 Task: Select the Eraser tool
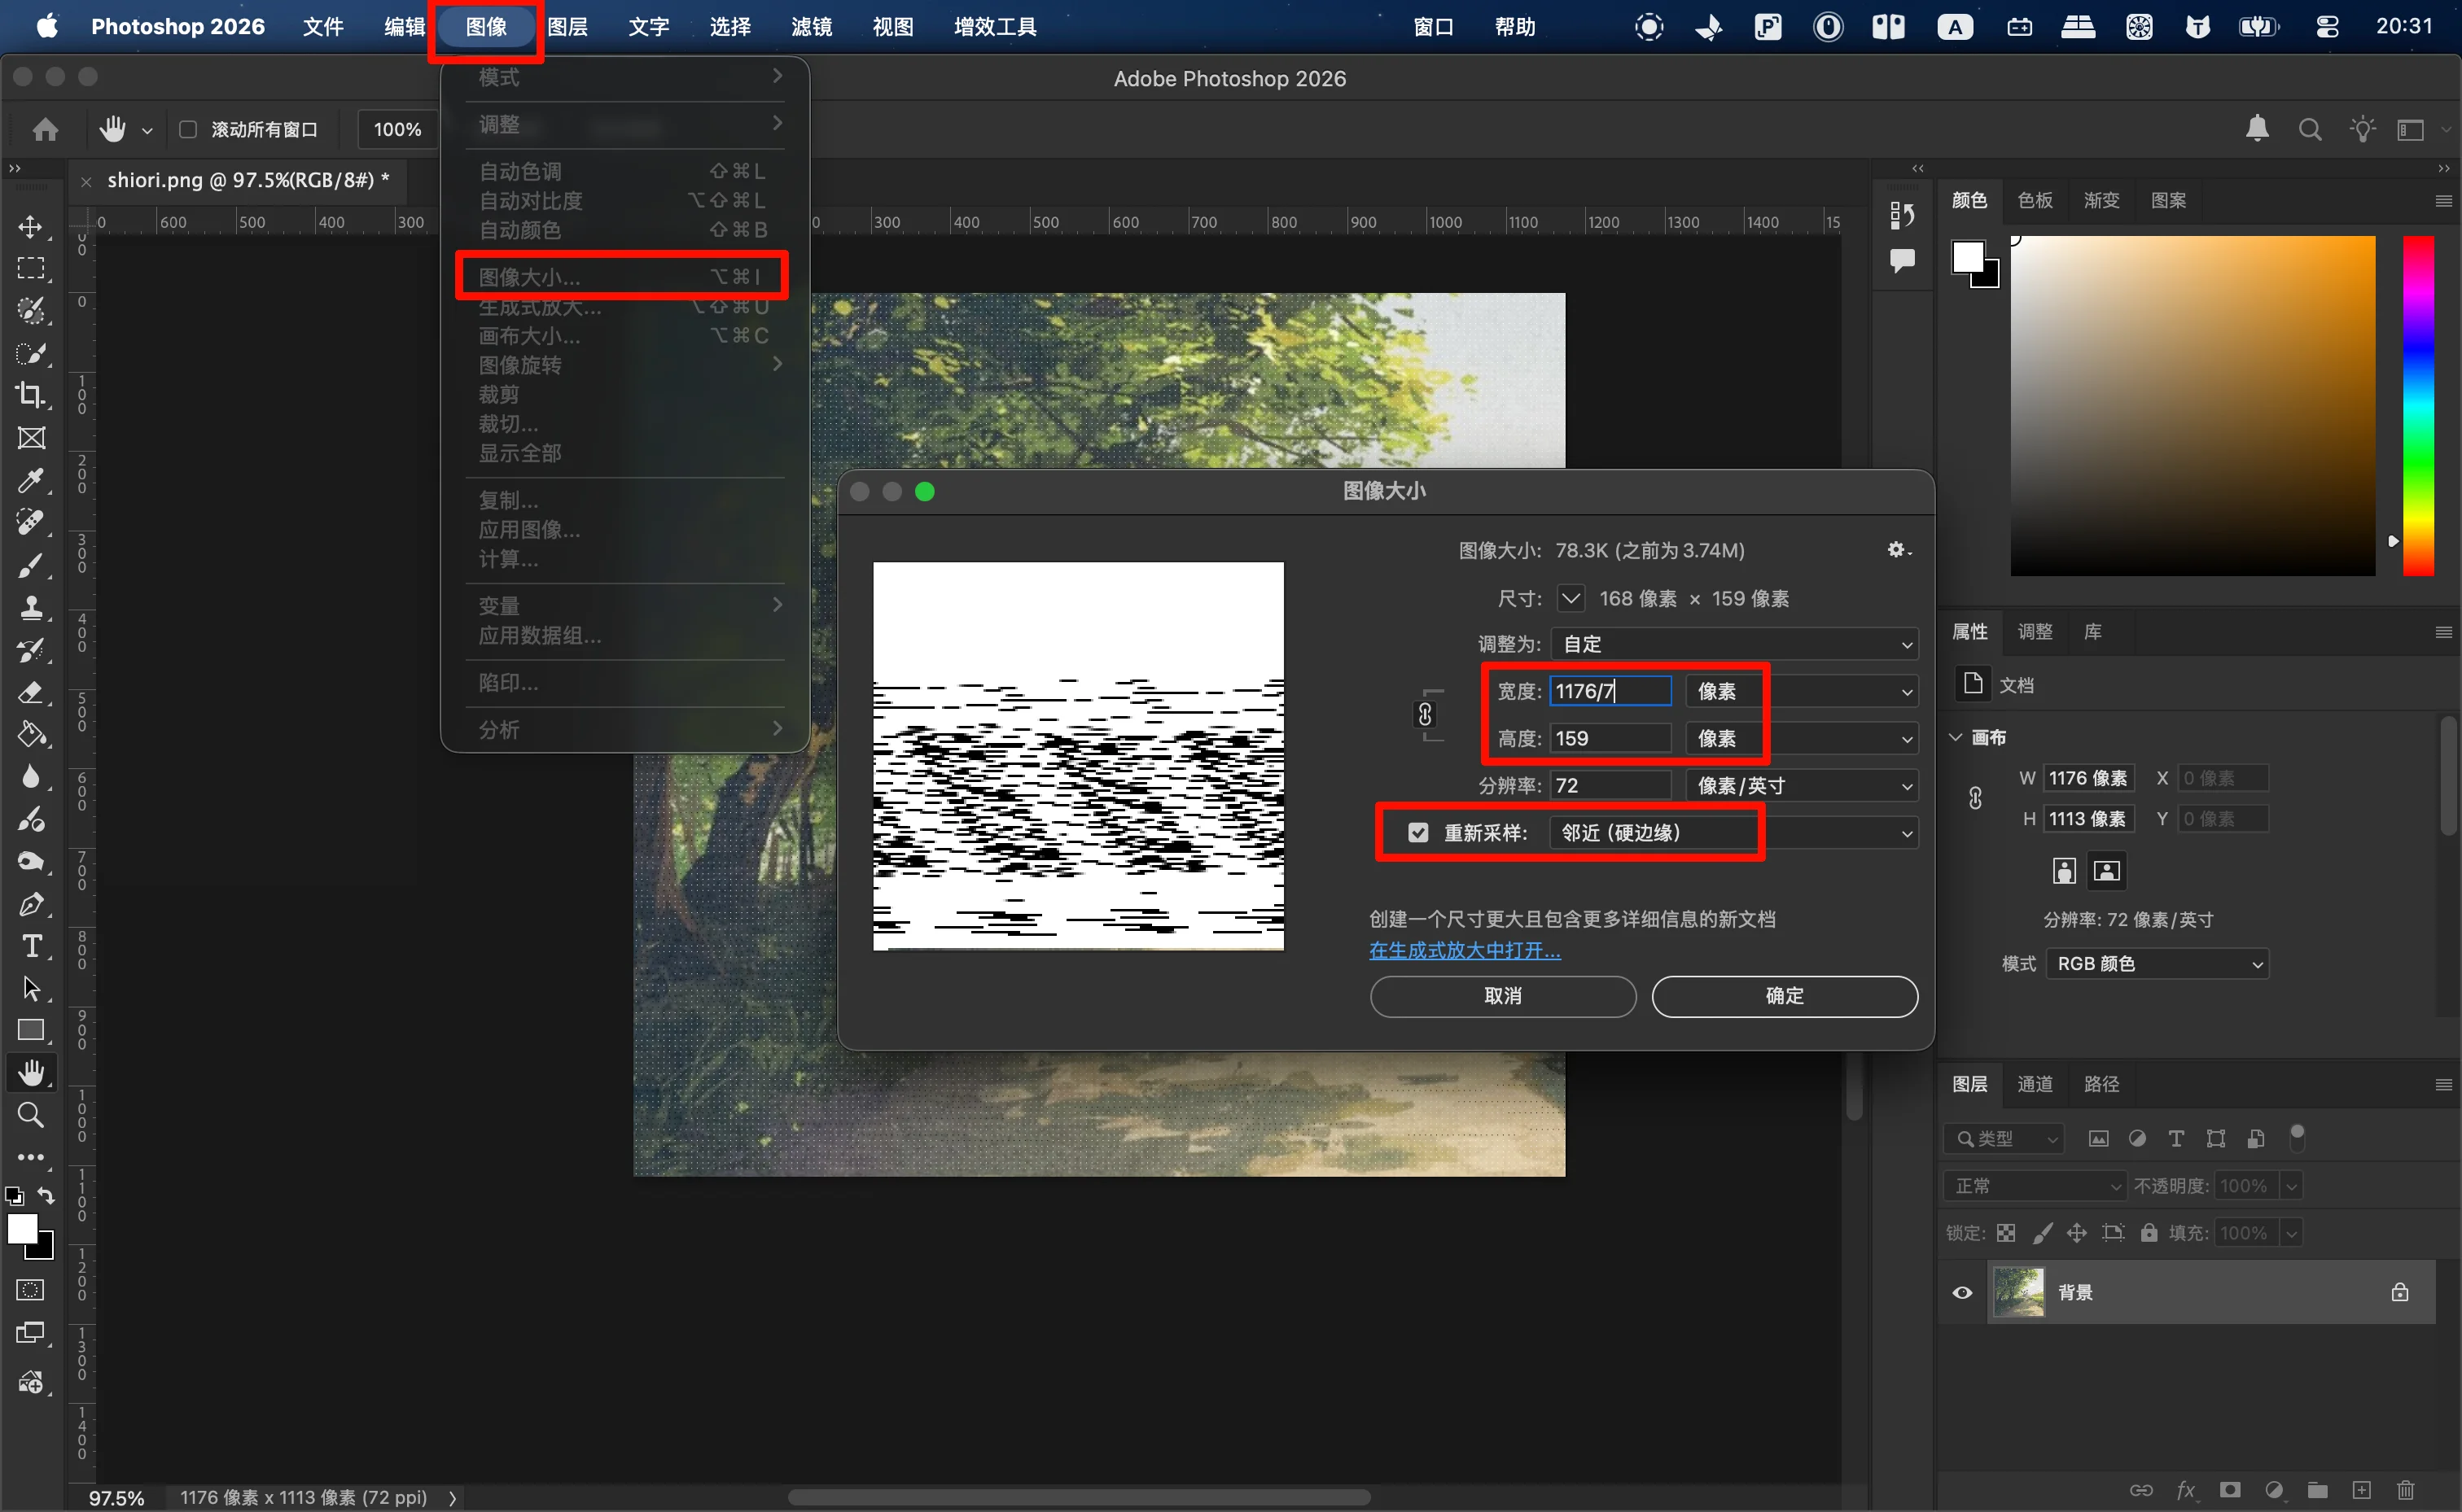[31, 692]
